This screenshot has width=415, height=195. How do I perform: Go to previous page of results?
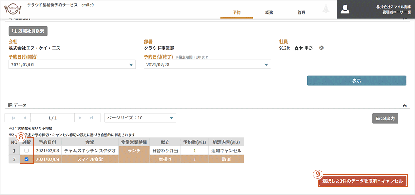coord(24,118)
